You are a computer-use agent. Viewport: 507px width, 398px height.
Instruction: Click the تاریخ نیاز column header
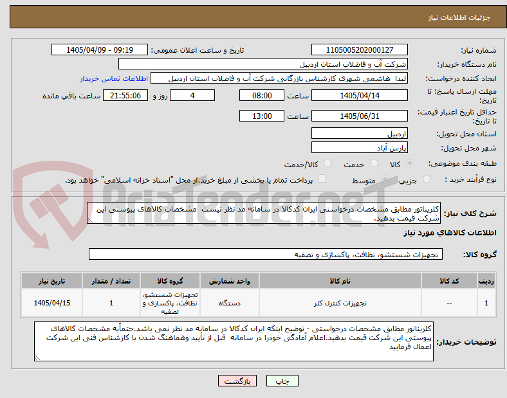coord(51,281)
